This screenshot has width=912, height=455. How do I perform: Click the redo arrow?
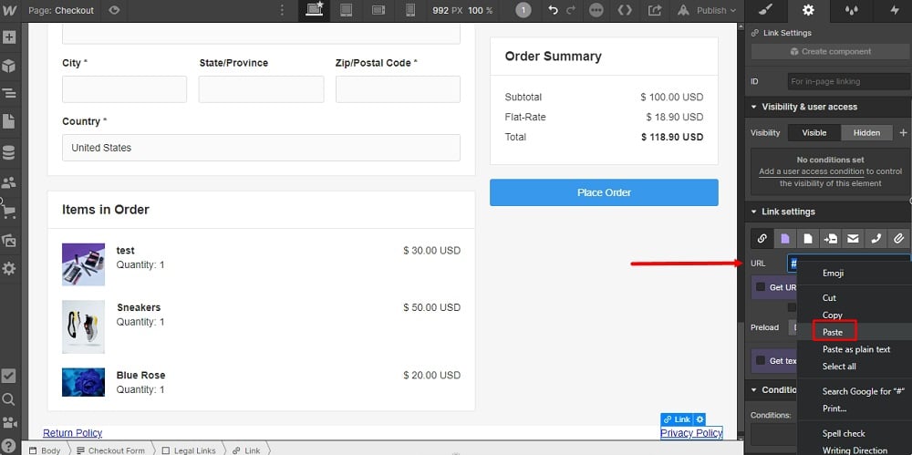571,10
